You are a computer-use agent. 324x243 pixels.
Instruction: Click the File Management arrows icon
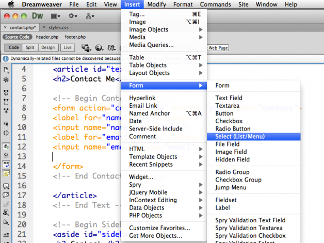coord(111,48)
